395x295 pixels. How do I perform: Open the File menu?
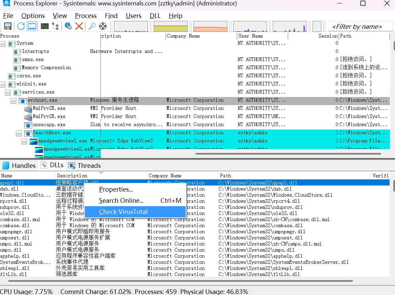[8, 16]
